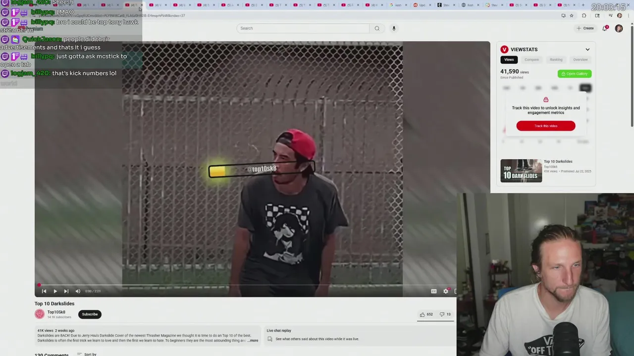This screenshot has width=634, height=356.
Task: Open the YouTube notifications bell
Action: click(x=605, y=28)
